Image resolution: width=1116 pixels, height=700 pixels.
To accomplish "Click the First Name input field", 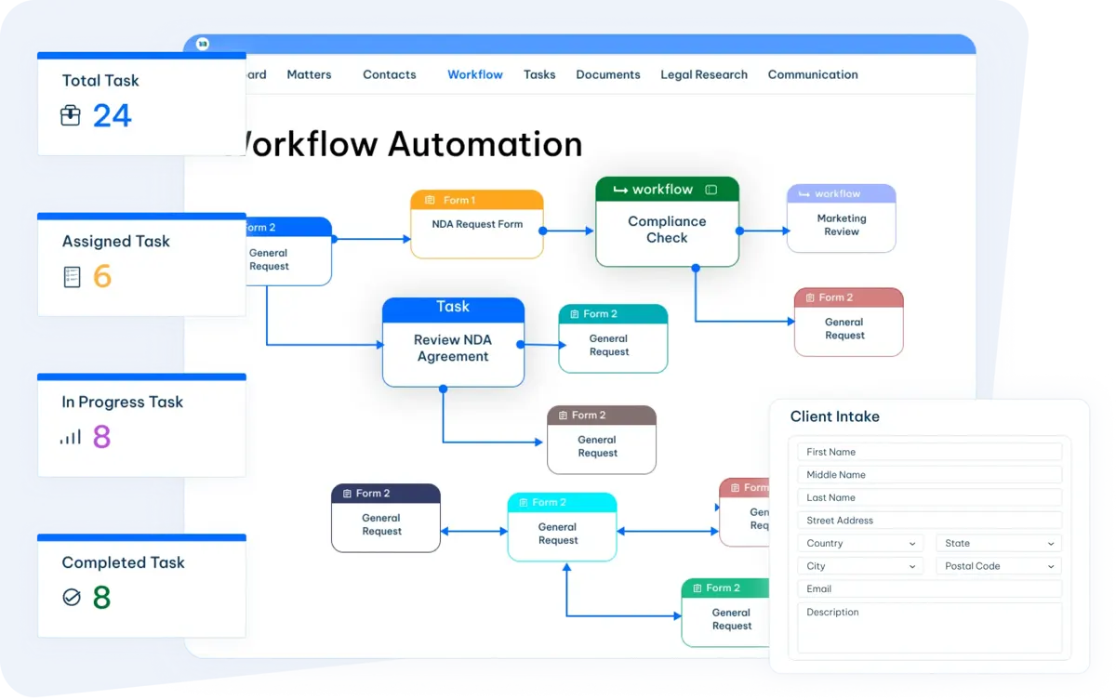I will 930,452.
